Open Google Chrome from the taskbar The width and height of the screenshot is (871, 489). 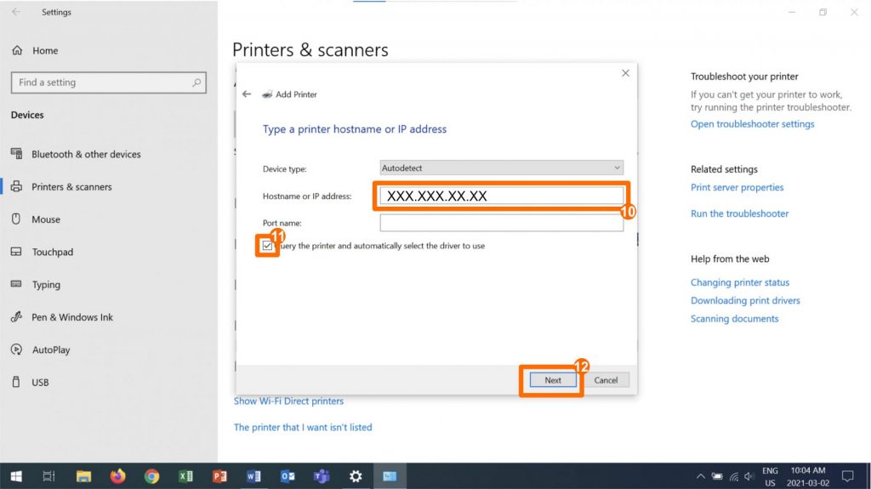151,476
